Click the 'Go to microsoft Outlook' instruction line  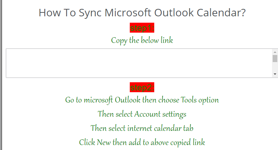click(142, 100)
